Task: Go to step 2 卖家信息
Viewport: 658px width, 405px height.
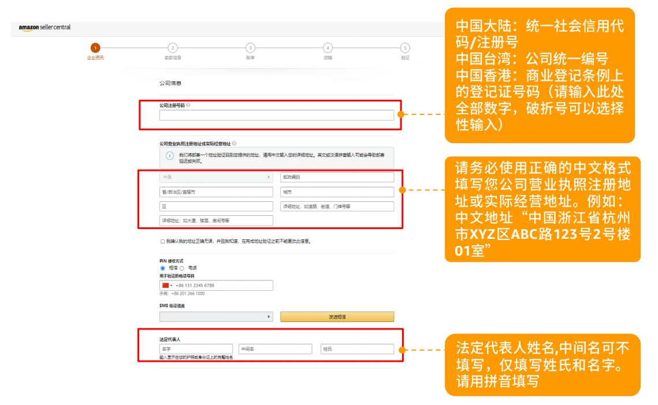Action: [x=173, y=48]
